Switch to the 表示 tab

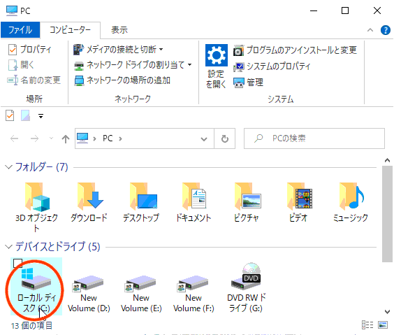pos(119,30)
